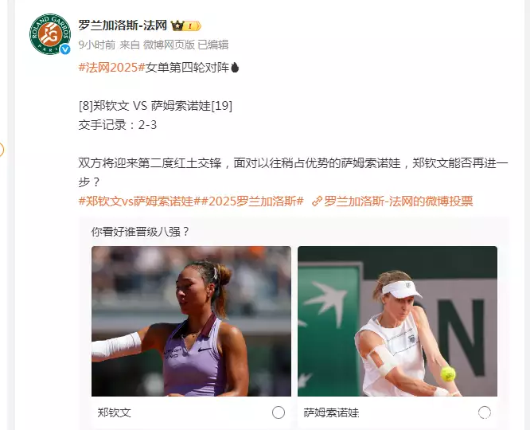
Task: Click the 萨姆索诺娃 photo thumbnail
Action: [398, 321]
